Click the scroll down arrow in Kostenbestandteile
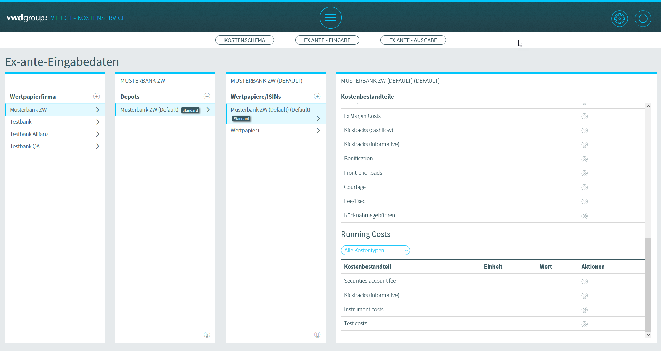661x351 pixels. [648, 334]
